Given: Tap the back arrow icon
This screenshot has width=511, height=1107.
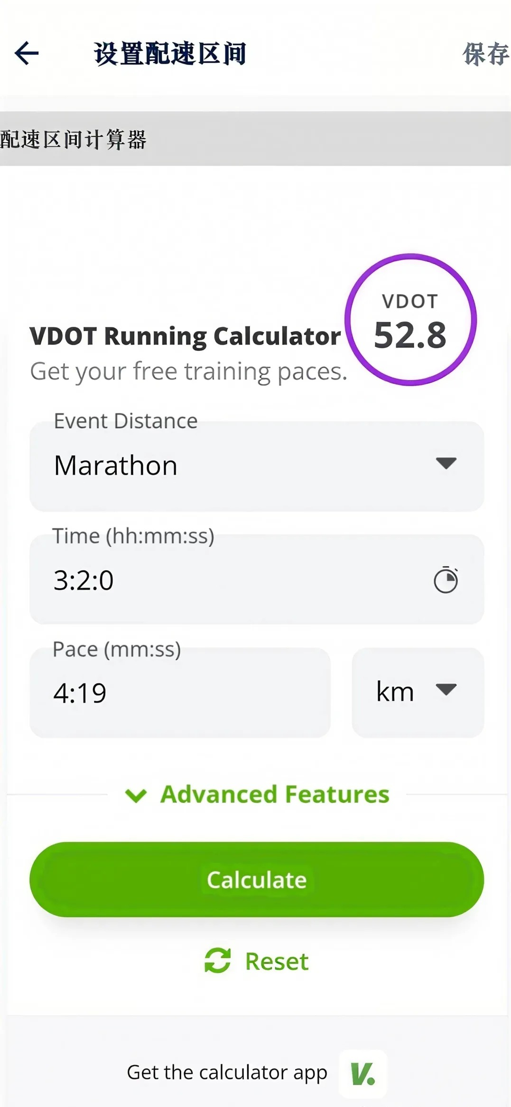Looking at the screenshot, I should tap(27, 53).
